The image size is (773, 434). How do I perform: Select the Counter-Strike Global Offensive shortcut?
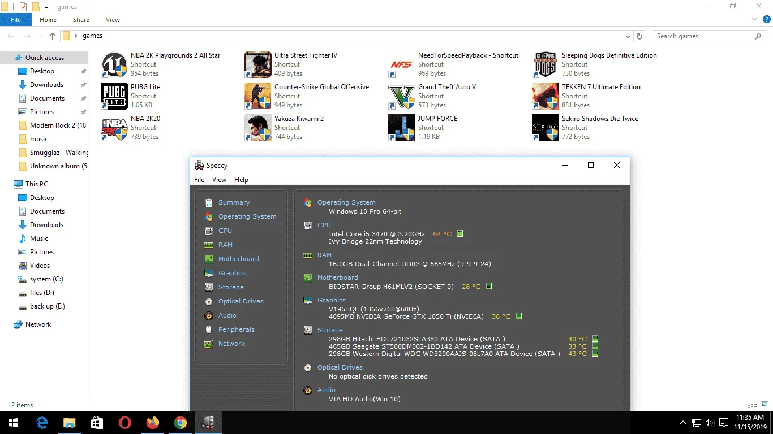(307, 96)
